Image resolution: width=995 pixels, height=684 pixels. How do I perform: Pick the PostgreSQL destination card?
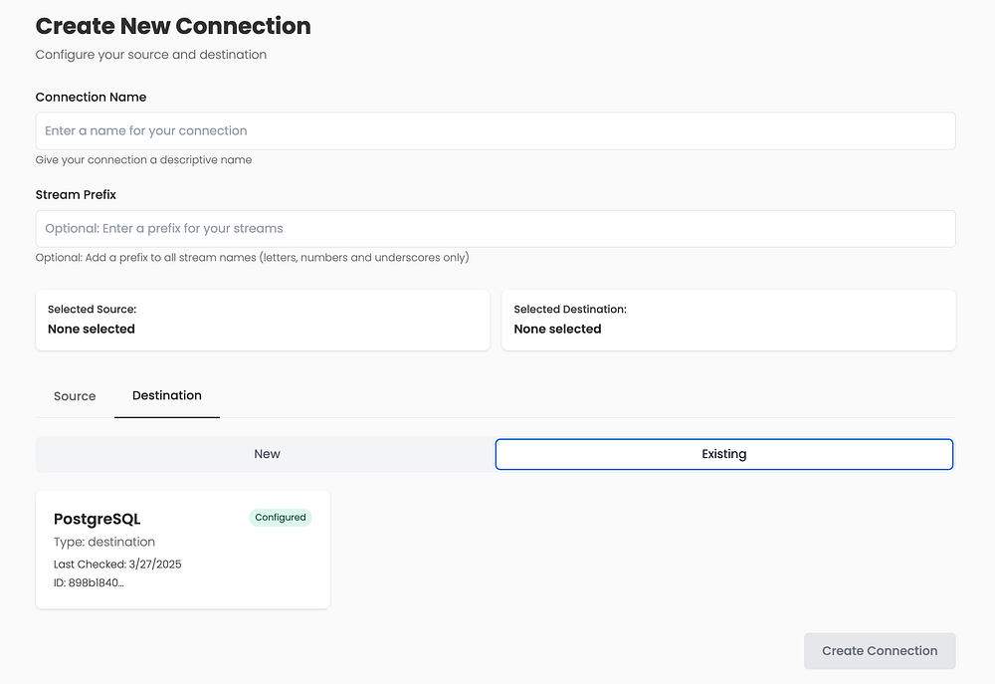click(x=182, y=549)
